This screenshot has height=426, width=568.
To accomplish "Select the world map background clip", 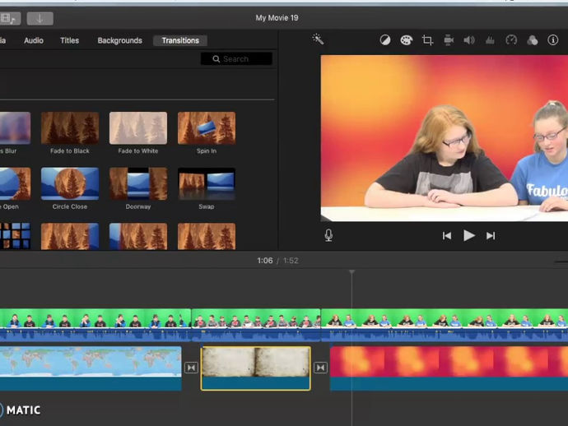I will (x=91, y=368).
